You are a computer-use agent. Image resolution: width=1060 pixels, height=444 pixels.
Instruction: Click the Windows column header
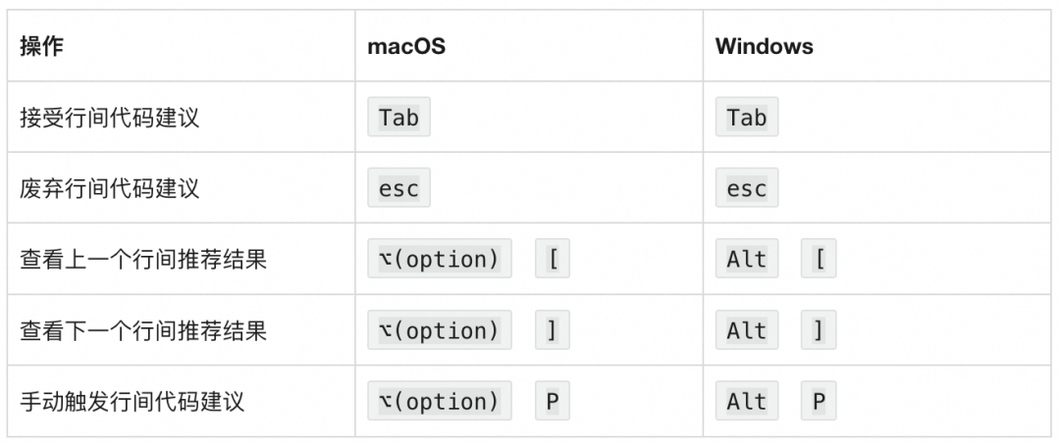[764, 46]
